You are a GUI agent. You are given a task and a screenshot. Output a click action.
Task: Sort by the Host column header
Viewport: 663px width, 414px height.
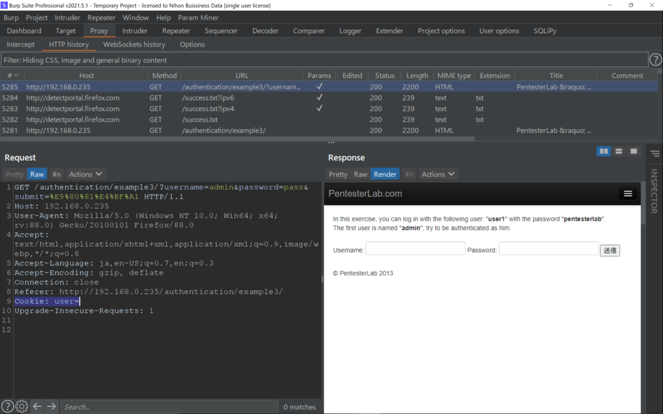point(86,76)
